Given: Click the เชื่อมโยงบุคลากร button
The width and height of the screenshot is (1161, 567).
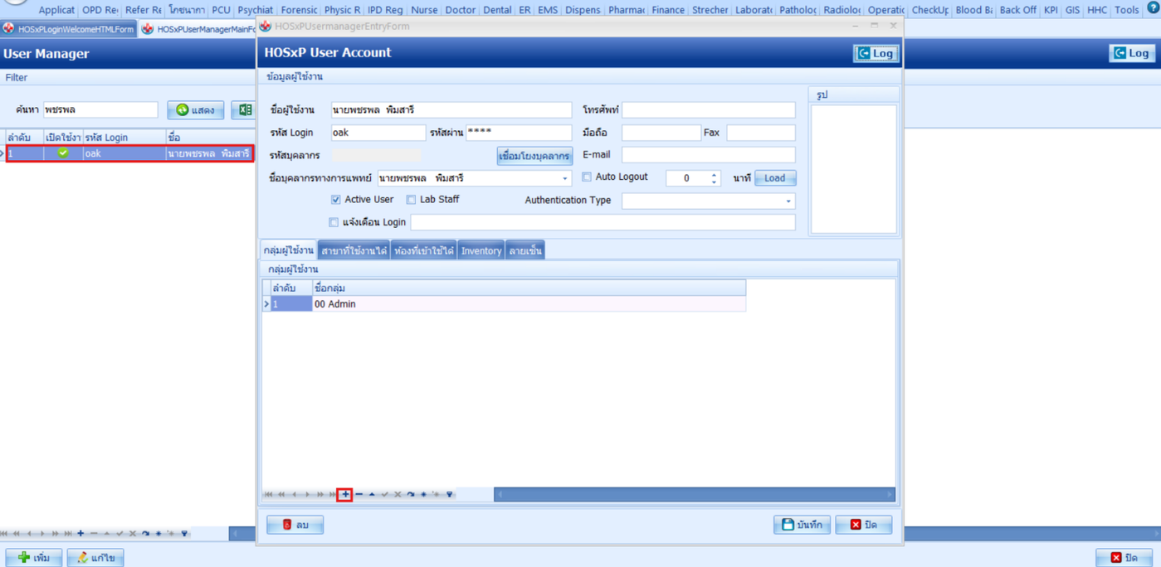Looking at the screenshot, I should pyautogui.click(x=534, y=156).
